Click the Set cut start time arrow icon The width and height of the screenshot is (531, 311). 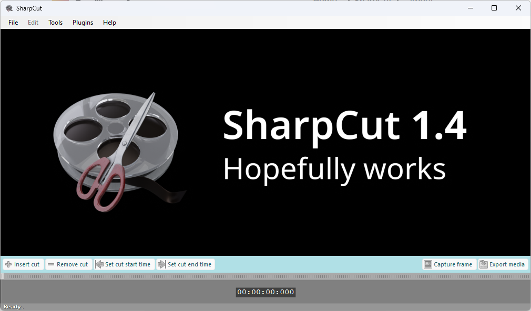pyautogui.click(x=99, y=264)
